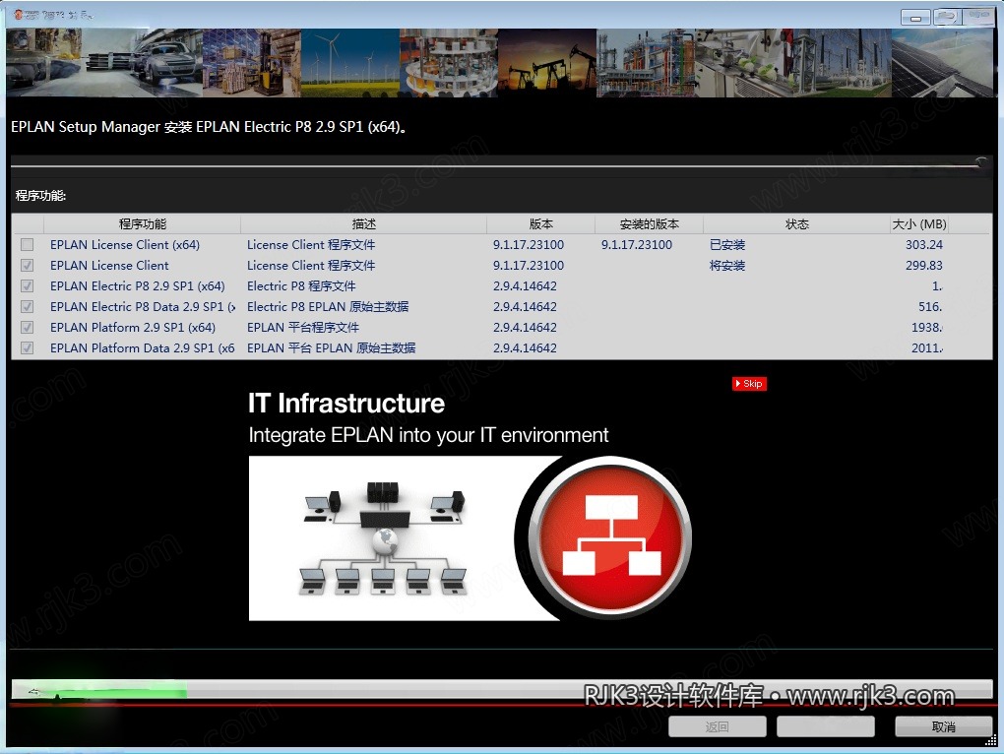1004x754 pixels.
Task: Sort by 大小 (MB) column header
Action: (x=918, y=224)
